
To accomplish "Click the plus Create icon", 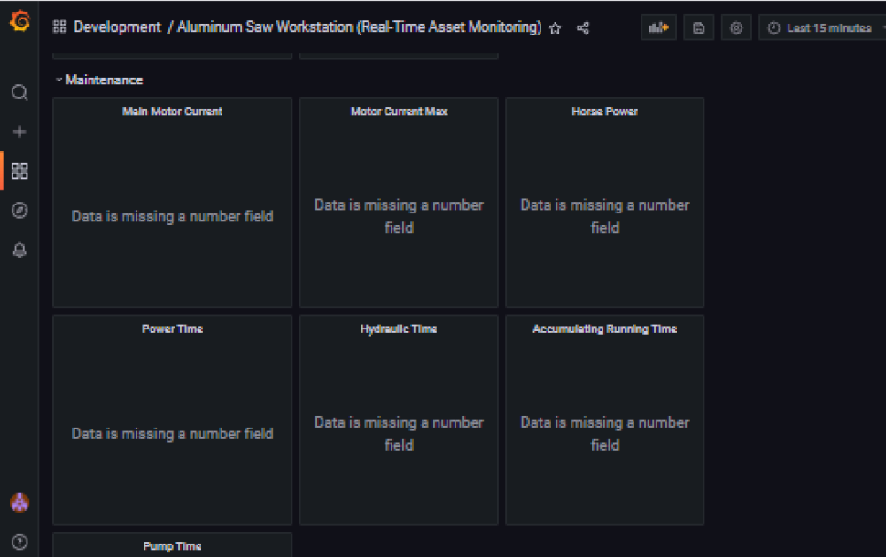I will point(19,132).
